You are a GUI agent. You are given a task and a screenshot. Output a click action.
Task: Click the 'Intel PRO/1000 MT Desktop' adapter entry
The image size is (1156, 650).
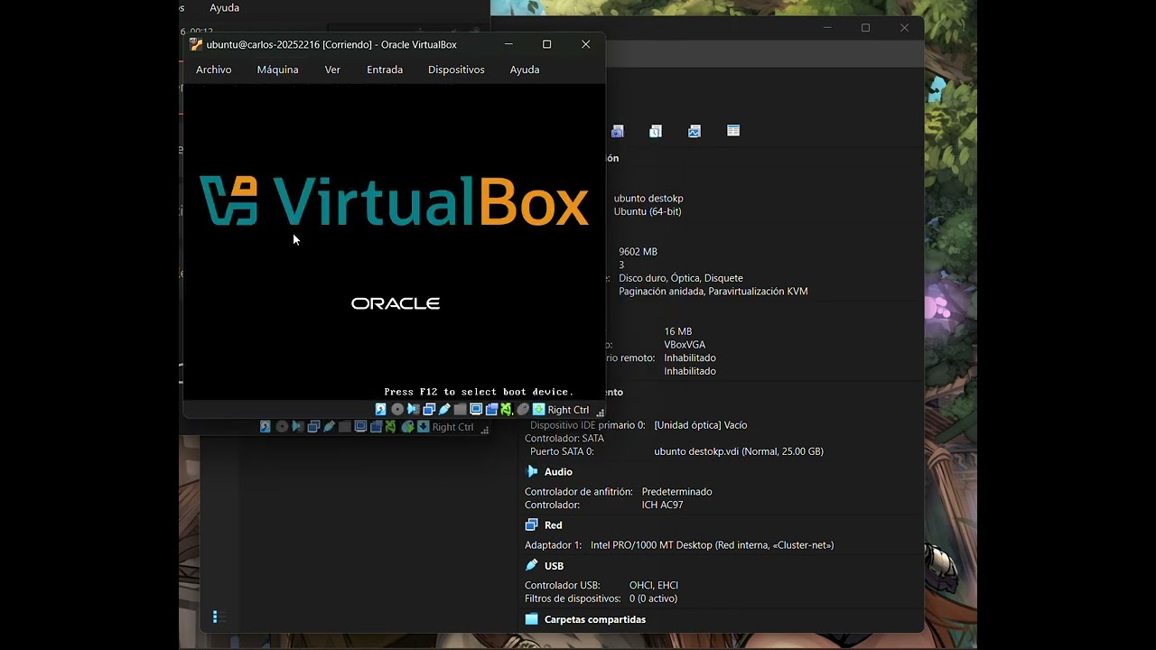pyautogui.click(x=713, y=545)
